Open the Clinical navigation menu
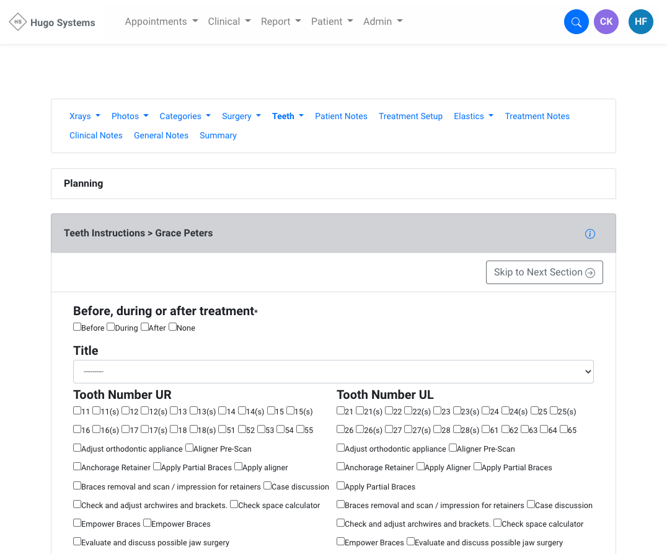The width and height of the screenshot is (667, 554). pyautogui.click(x=229, y=22)
